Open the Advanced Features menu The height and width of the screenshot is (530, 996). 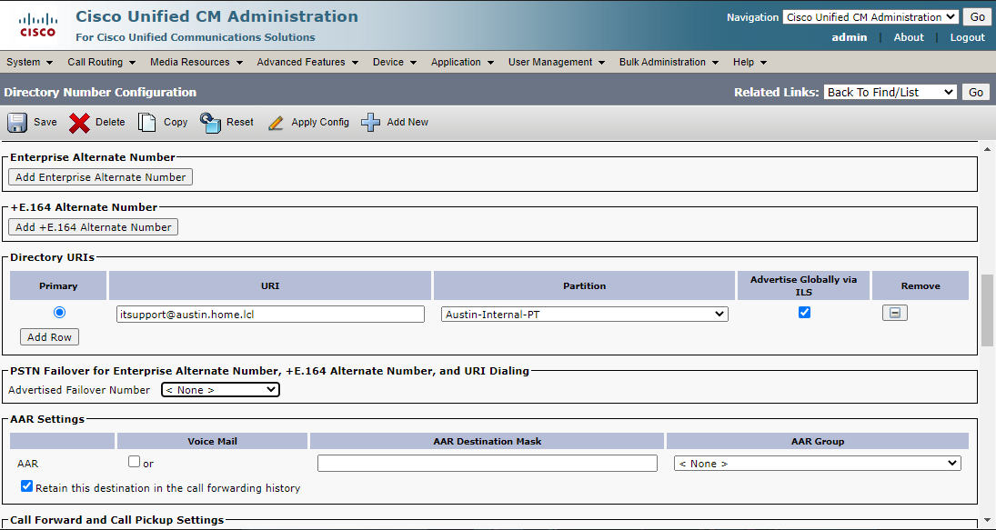307,62
